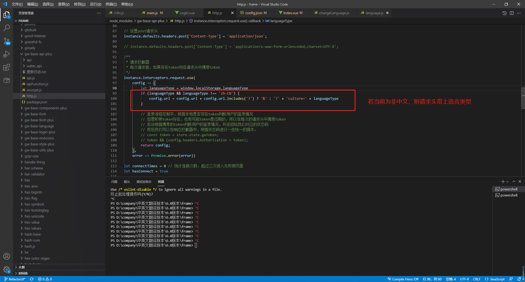The image size is (525, 282).
Task: Open Source Control view with 105 changes
Action: [x=7, y=41]
